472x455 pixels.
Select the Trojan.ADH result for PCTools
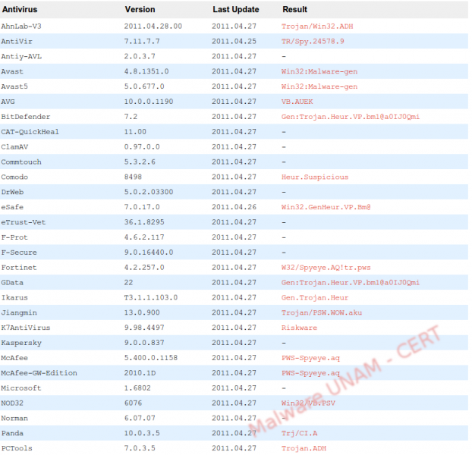pyautogui.click(x=304, y=448)
